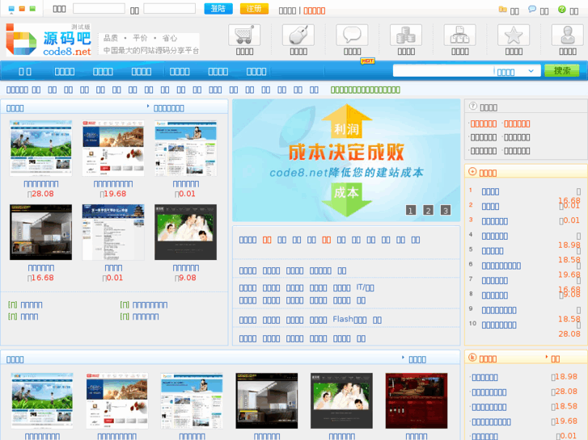Screen dimensions: 588x440
Task: Click the orange 注册 register button
Action: pyautogui.click(x=254, y=9)
